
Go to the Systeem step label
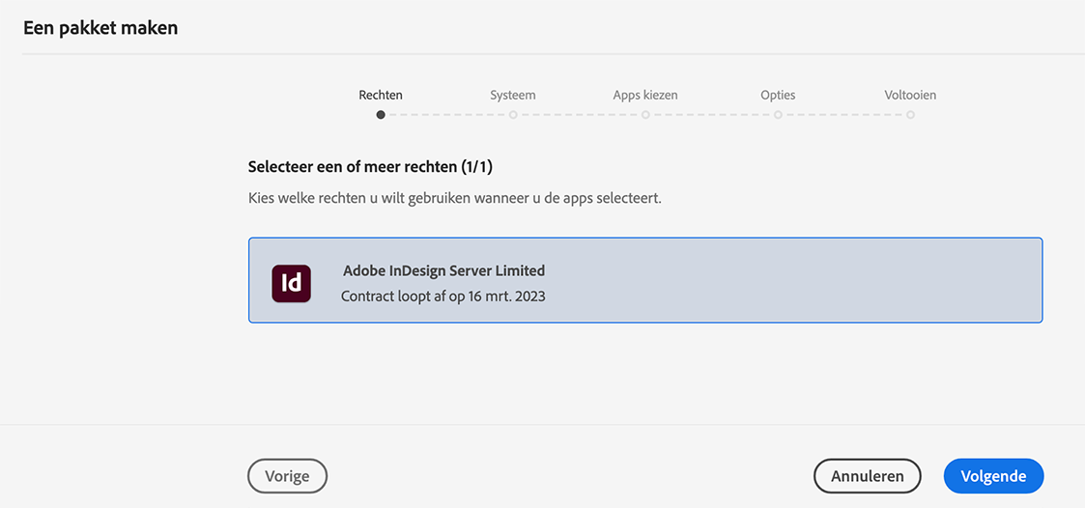coord(513,95)
